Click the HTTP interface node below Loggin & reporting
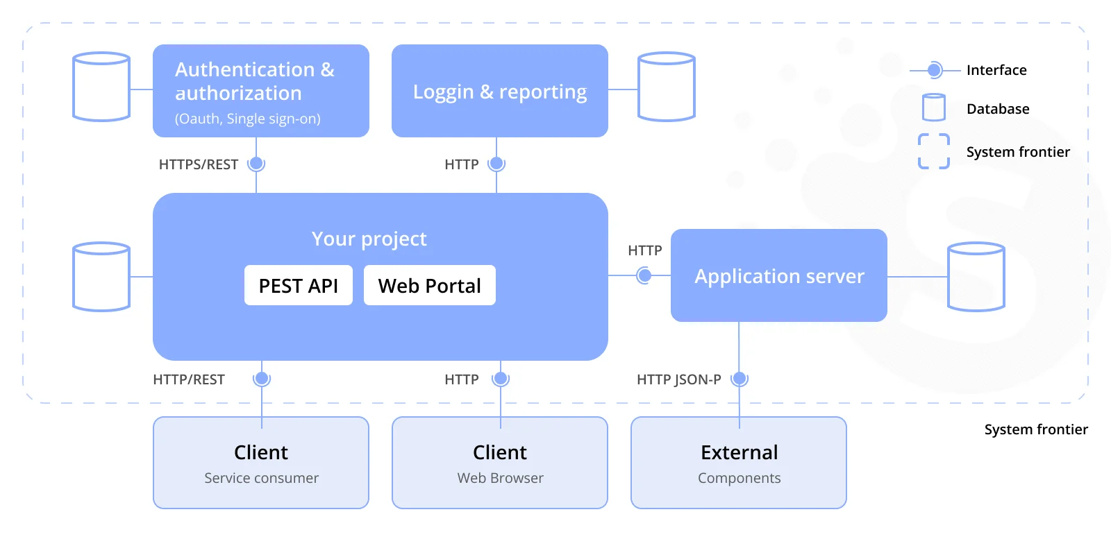The width and height of the screenshot is (1111, 555). point(496,164)
